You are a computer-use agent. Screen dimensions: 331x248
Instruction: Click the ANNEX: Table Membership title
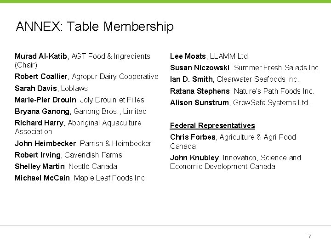click(95, 27)
